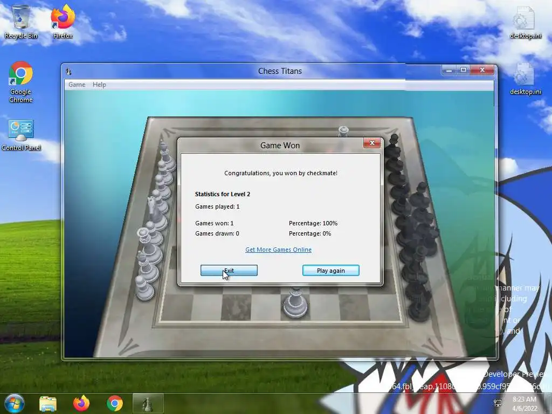Click the "Games drawn: 0" text
Viewport: 552px width, 414px height.
(x=217, y=233)
